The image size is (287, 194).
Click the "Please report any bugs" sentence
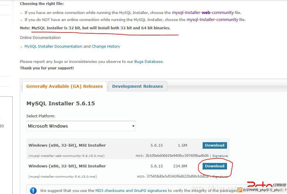pos(92,62)
